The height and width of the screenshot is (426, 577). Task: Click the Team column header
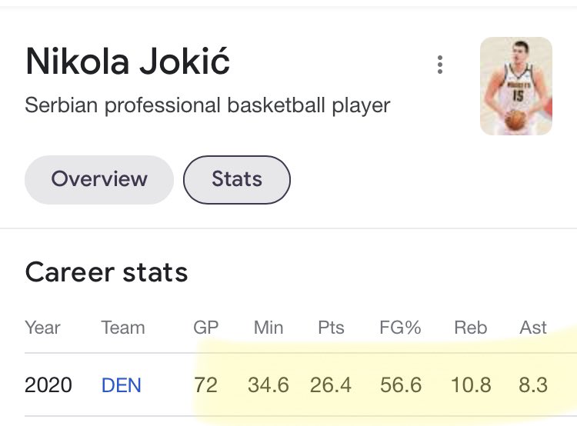(123, 328)
